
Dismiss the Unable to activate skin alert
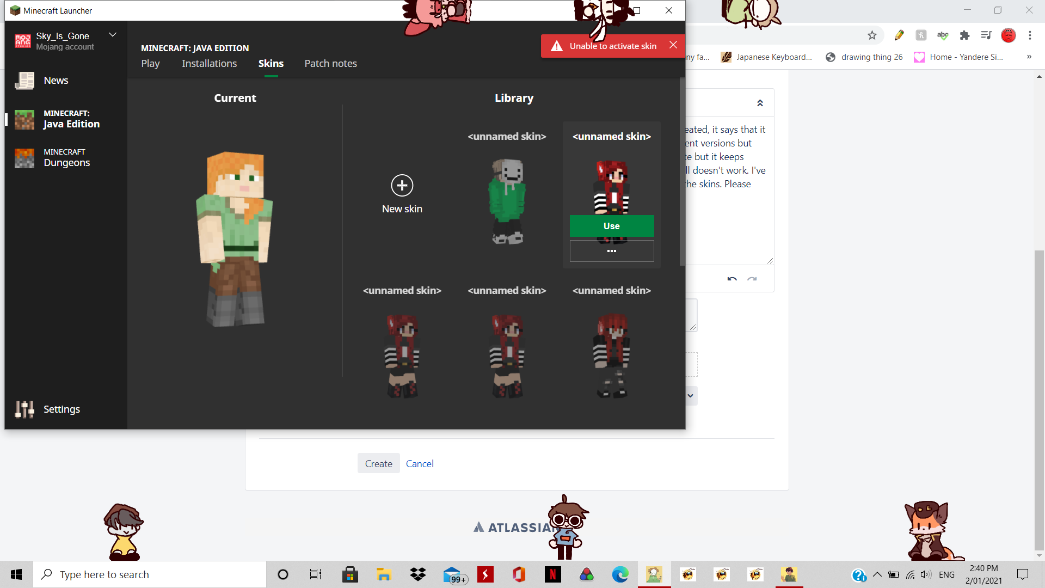click(673, 45)
